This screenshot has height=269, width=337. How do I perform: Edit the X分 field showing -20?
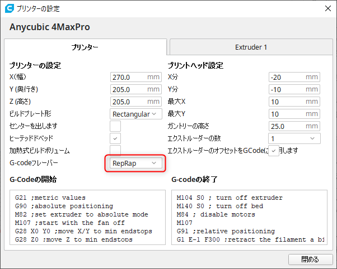pyautogui.click(x=294, y=77)
